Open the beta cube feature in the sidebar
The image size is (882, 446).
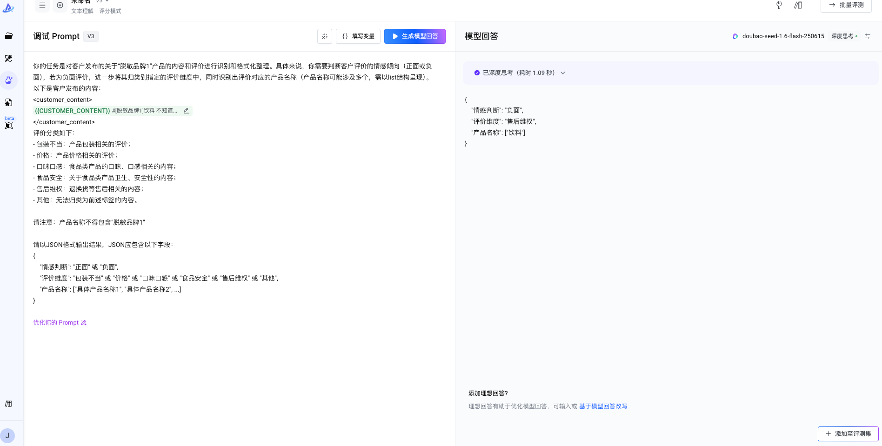point(8,125)
